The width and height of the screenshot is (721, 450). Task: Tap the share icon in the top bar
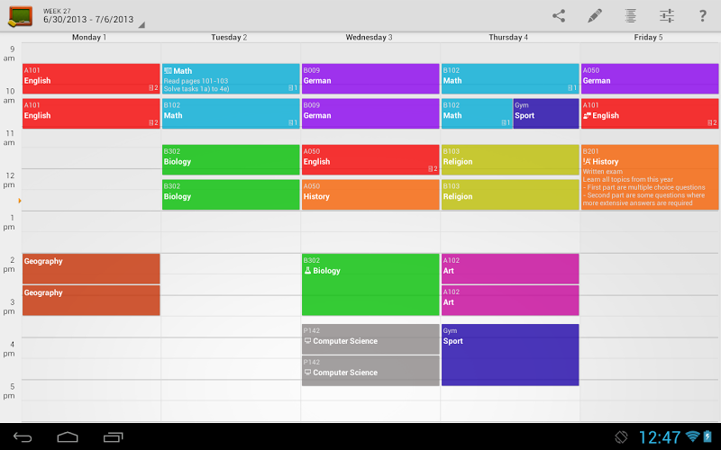(x=559, y=16)
